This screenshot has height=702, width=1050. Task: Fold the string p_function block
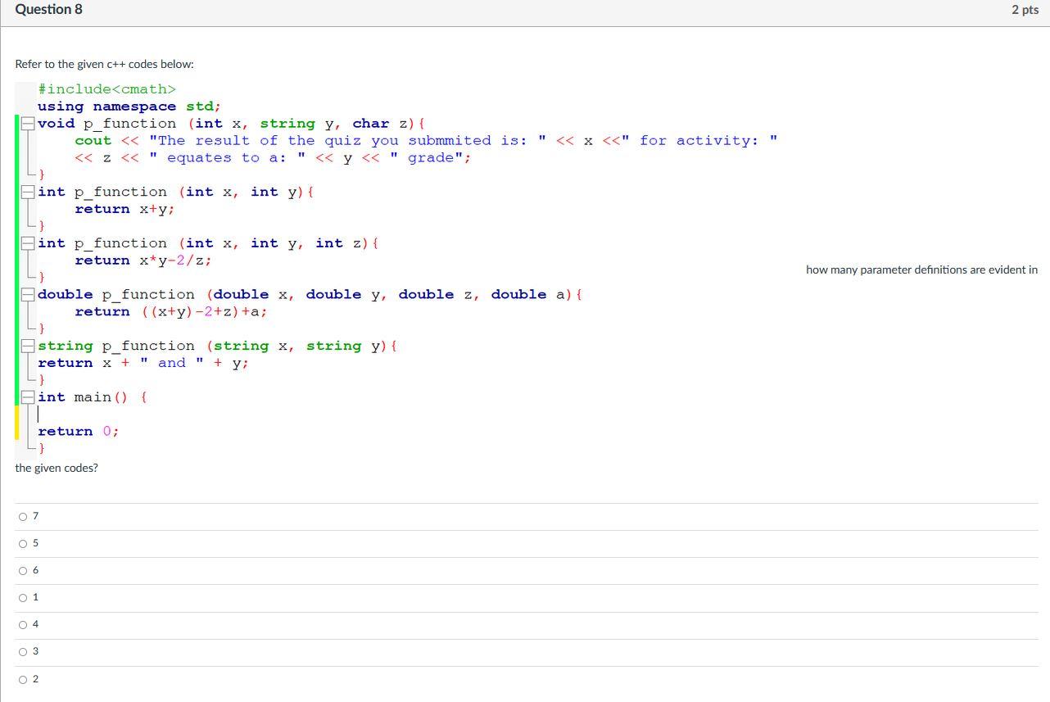click(29, 346)
